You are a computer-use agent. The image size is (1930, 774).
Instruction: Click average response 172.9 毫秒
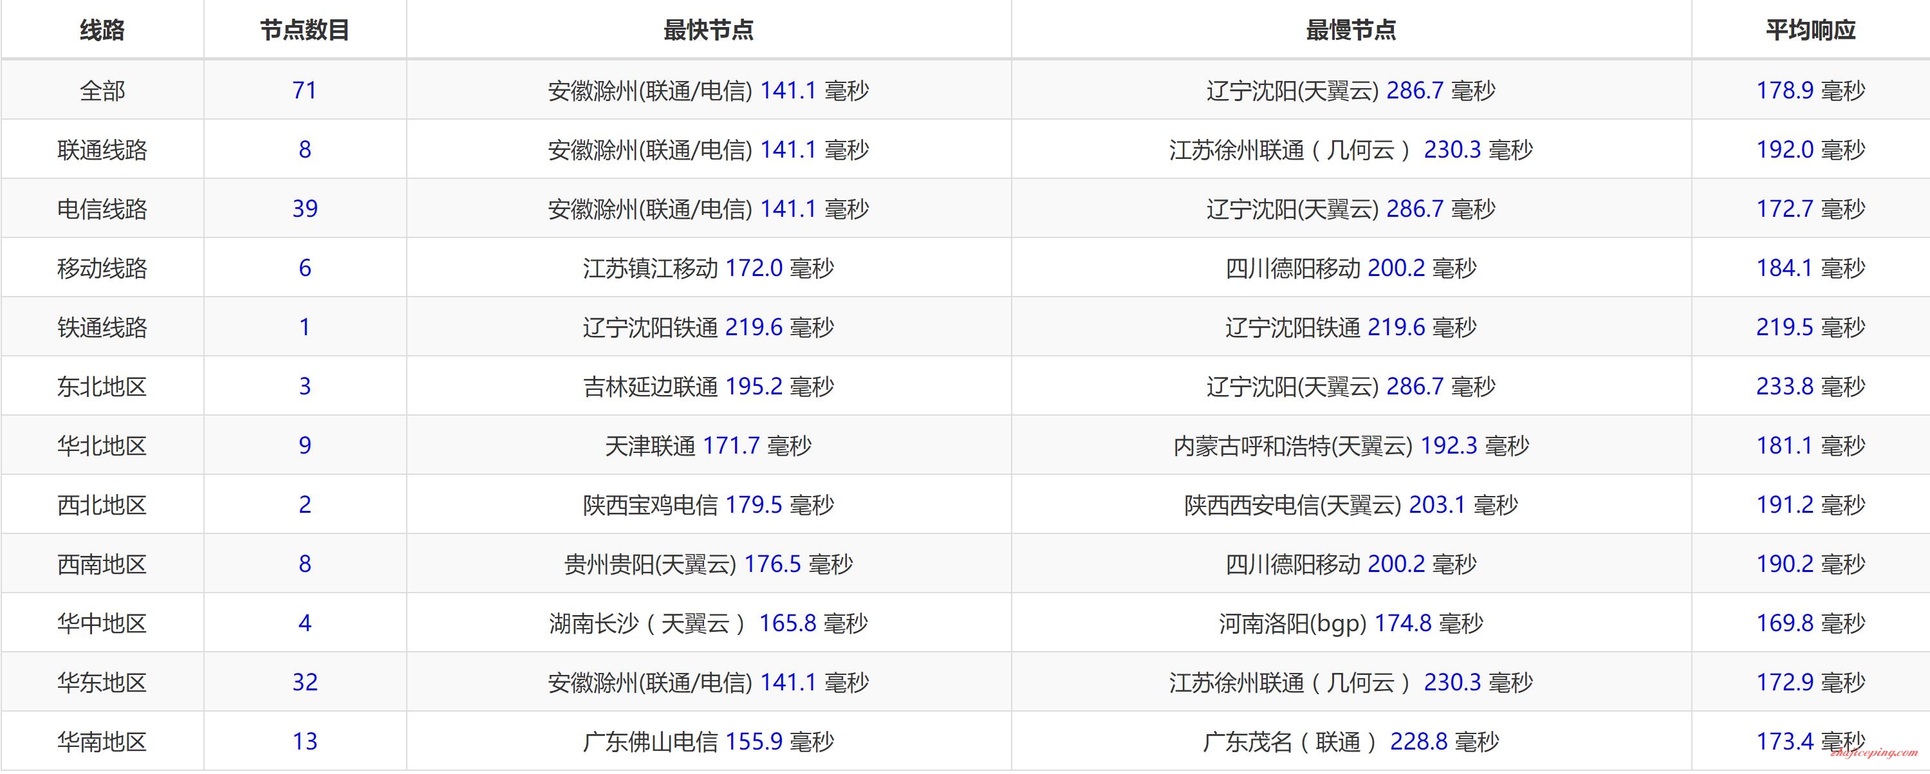coord(1811,683)
